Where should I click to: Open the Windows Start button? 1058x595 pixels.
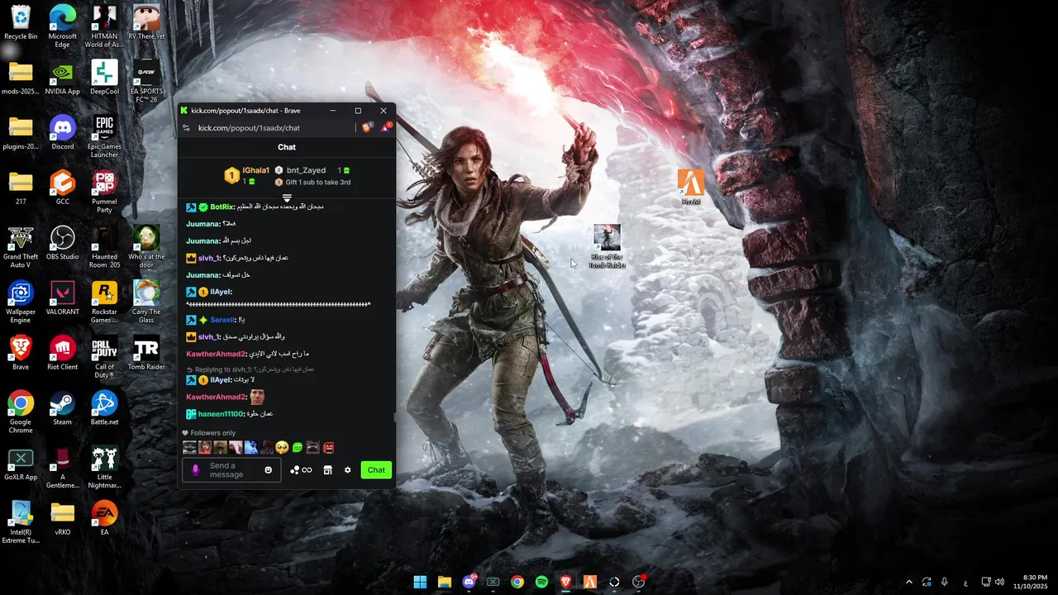click(x=420, y=582)
